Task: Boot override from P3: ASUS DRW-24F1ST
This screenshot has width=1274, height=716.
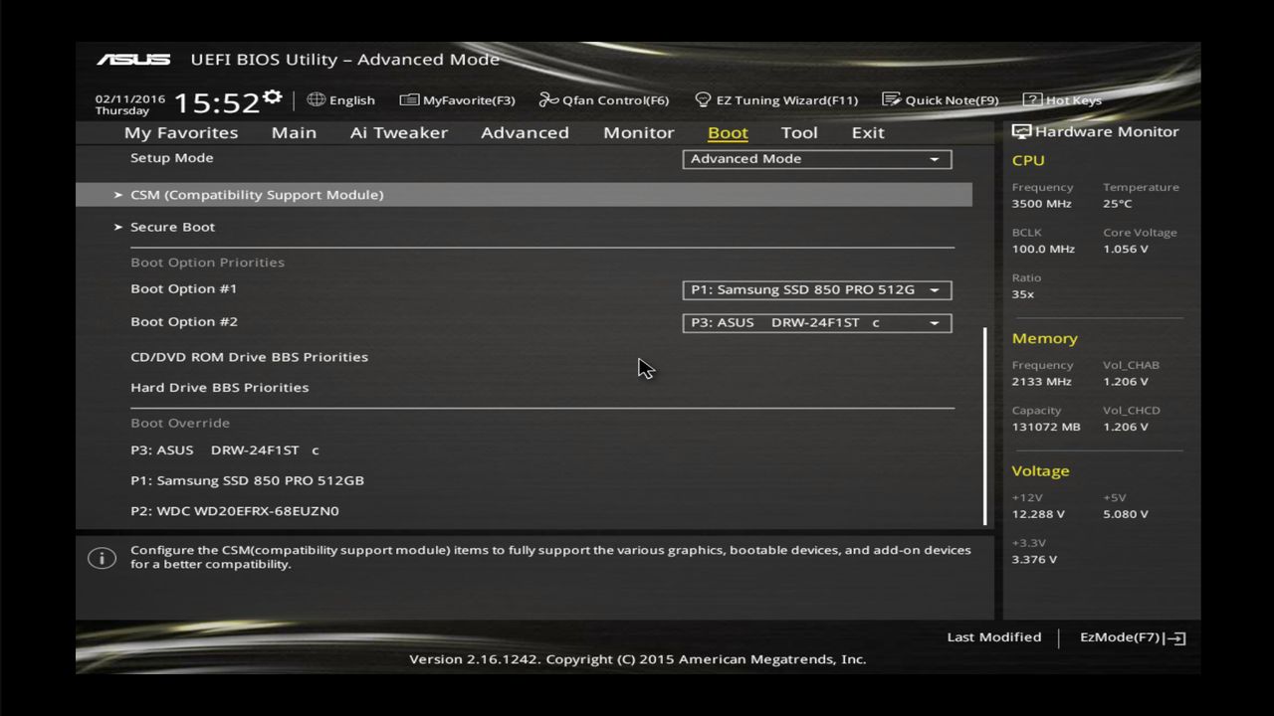Action: pyautogui.click(x=225, y=450)
